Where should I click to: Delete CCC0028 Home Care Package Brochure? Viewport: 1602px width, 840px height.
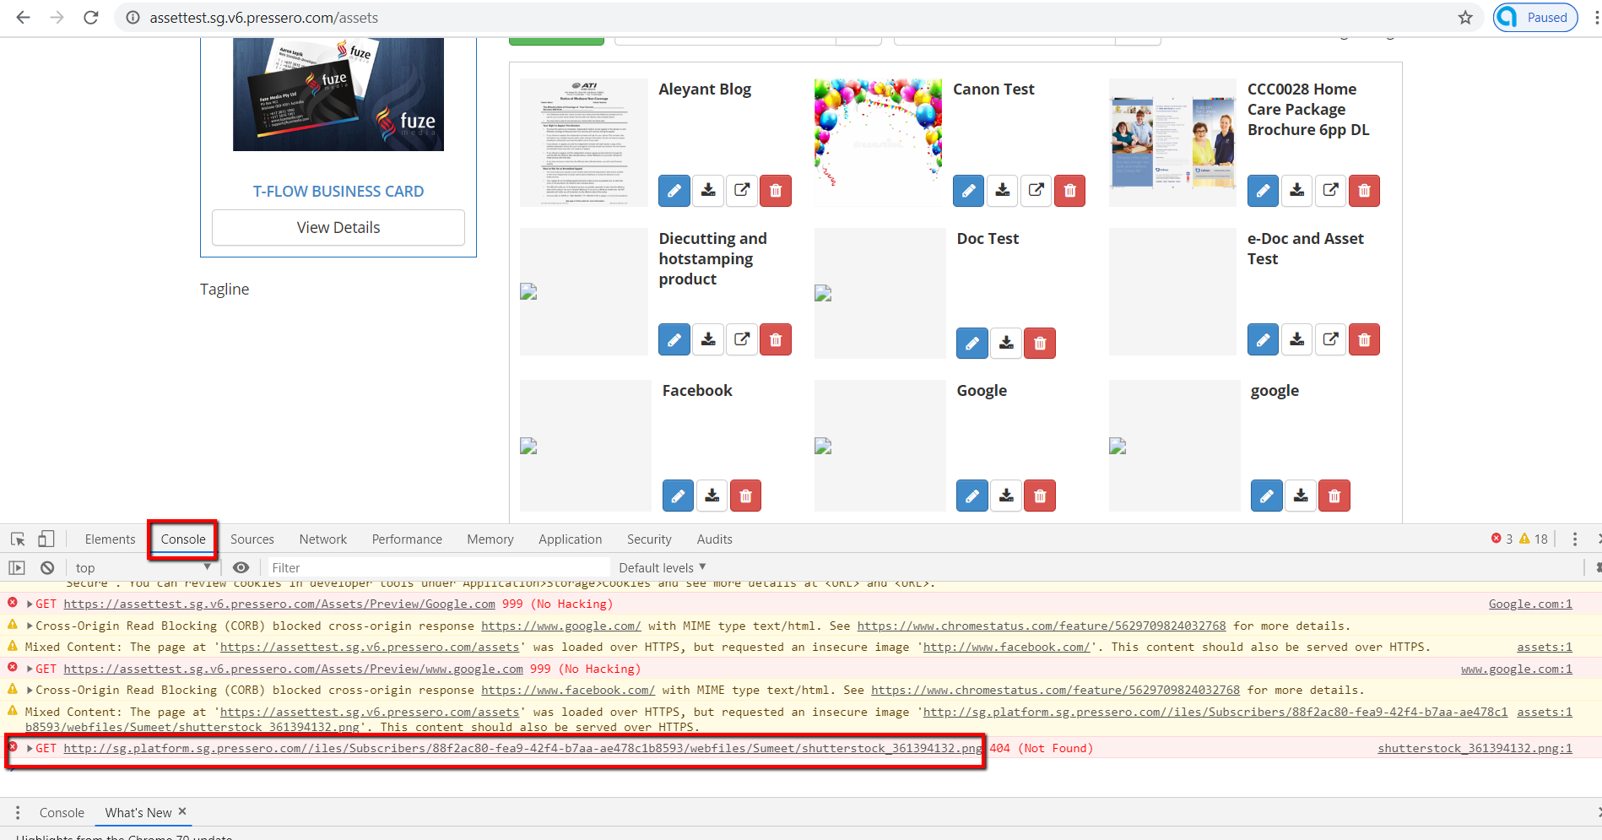[x=1365, y=191]
